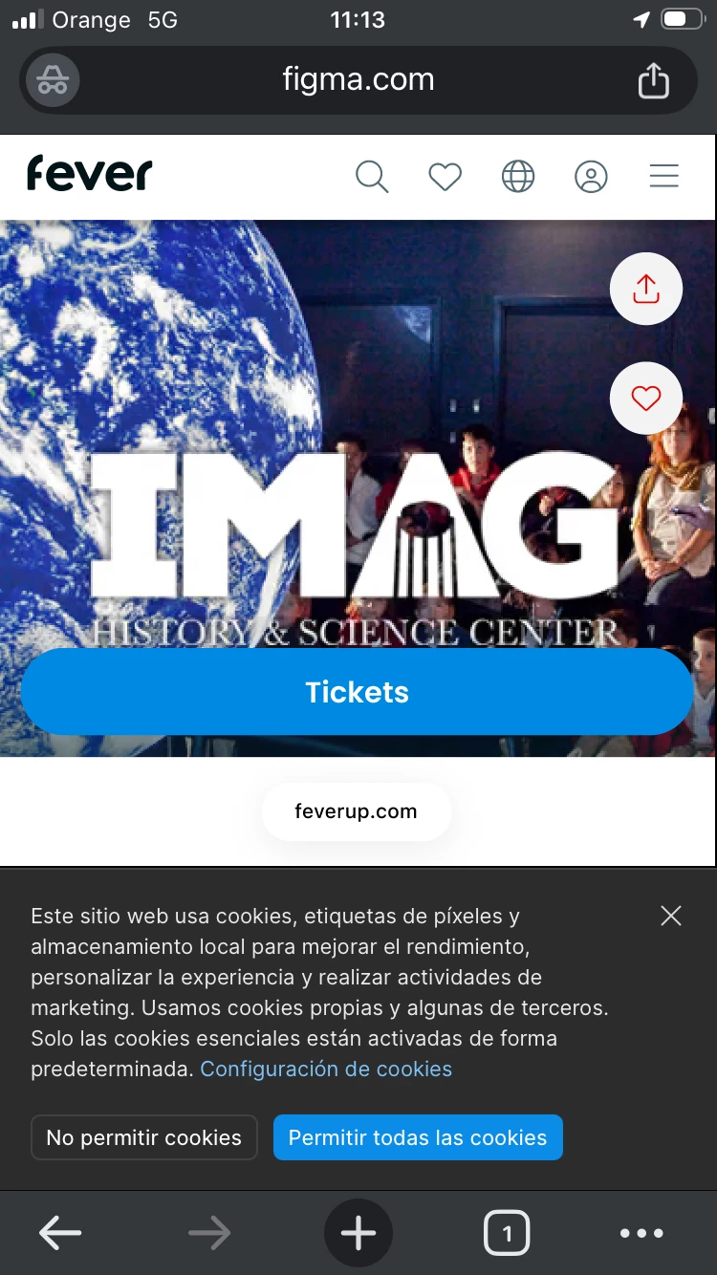
Task: Open the globe language selector icon
Action: click(x=518, y=177)
